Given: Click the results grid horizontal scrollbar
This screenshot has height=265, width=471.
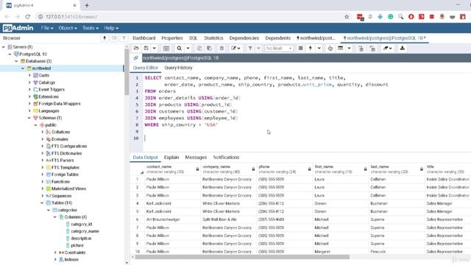Looking at the screenshot, I should coord(242,257).
